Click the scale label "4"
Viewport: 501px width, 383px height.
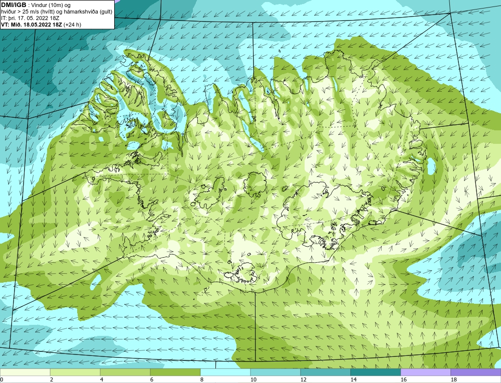point(102,379)
